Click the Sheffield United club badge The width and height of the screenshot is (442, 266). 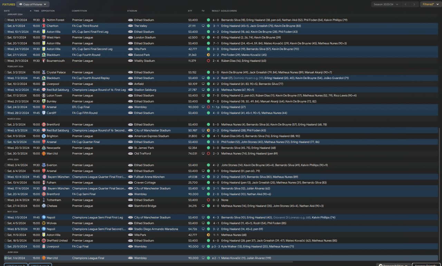tap(44, 241)
